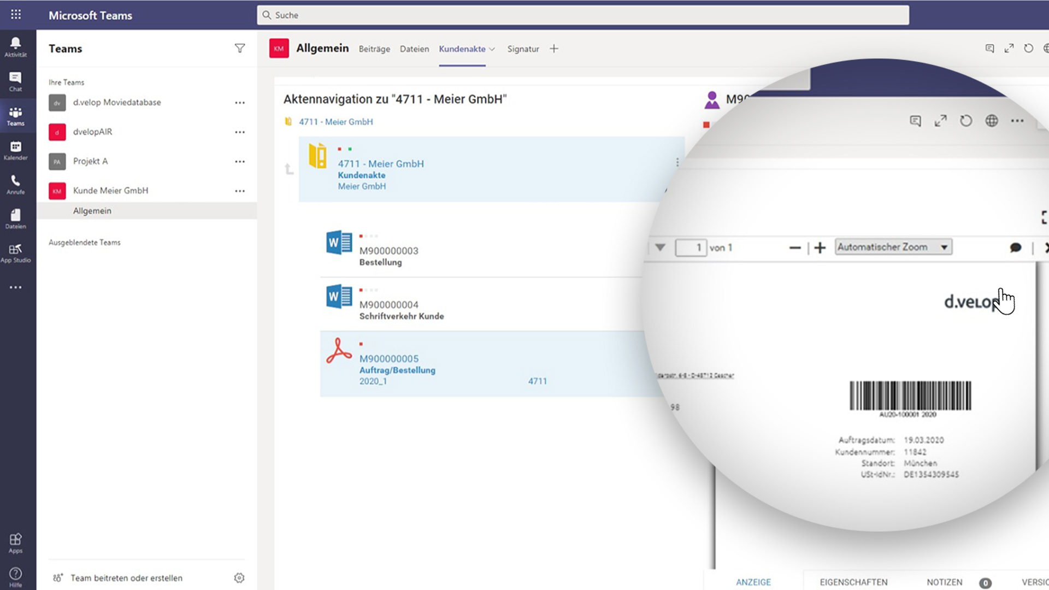This screenshot has width=1049, height=590.
Task: Click the KM channel avatar in the header
Action: pyautogui.click(x=279, y=49)
